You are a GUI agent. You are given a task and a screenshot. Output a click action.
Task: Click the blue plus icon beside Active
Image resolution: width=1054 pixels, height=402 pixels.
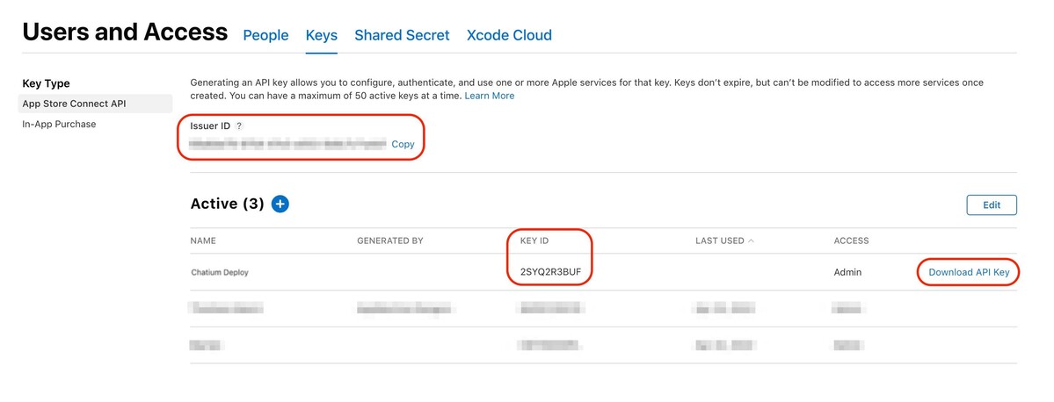point(280,204)
